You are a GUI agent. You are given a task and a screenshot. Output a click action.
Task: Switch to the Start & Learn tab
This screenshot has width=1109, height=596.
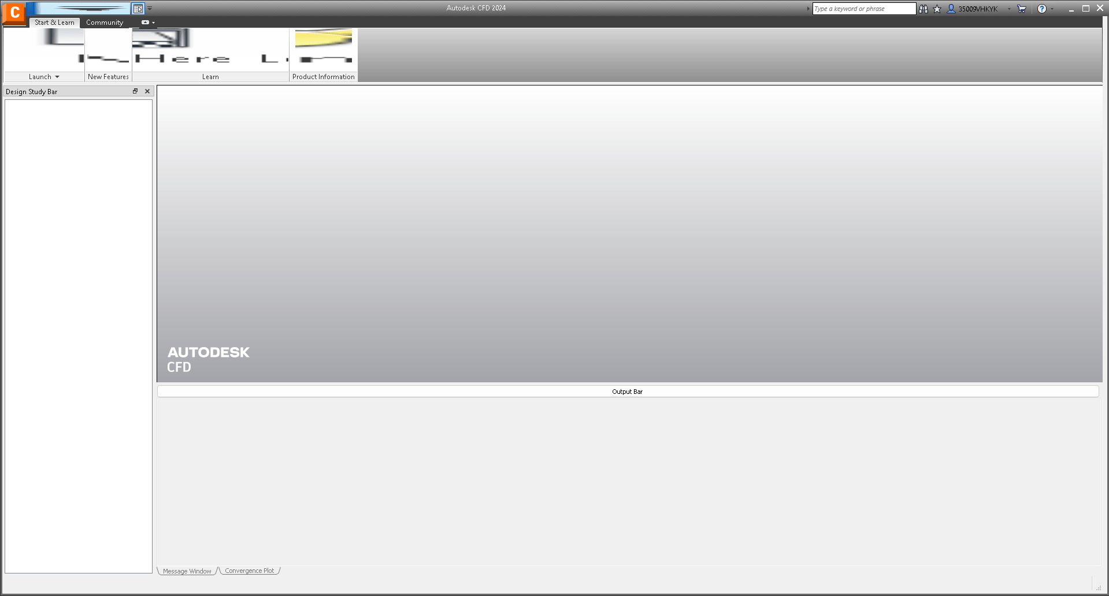point(54,23)
